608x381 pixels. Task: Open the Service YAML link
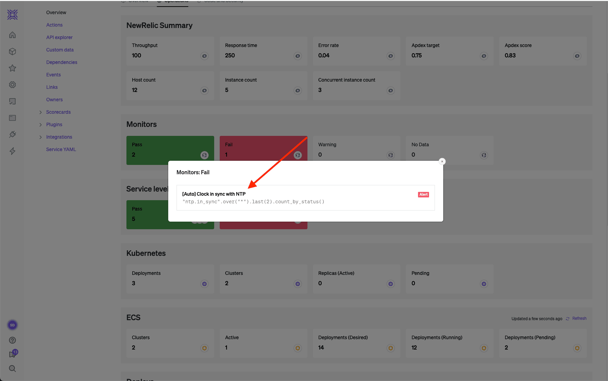click(61, 149)
